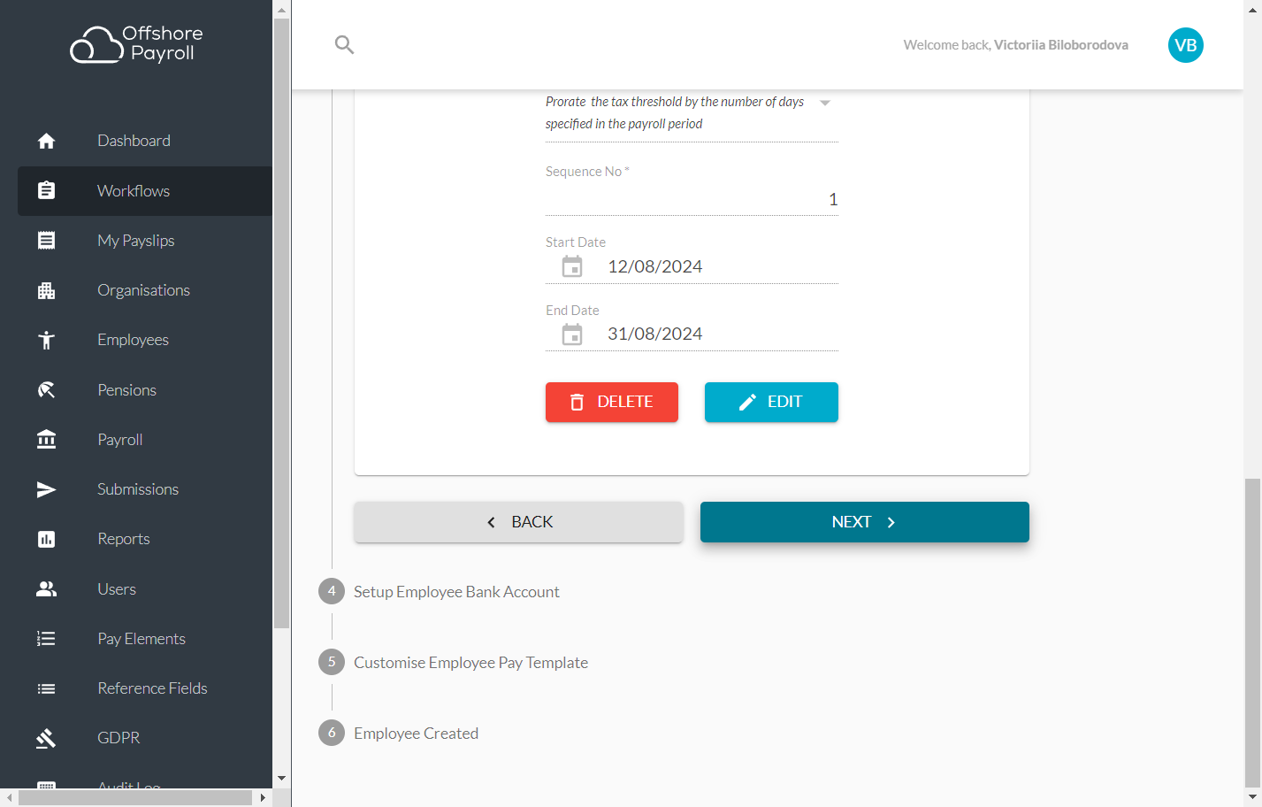Click the BACK button

[519, 522]
